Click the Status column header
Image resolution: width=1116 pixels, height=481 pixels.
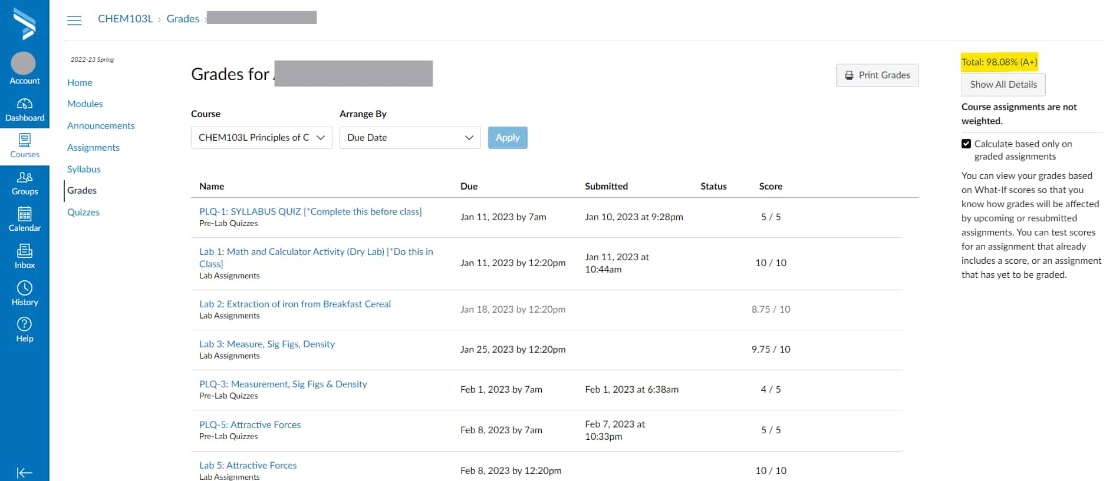(713, 186)
